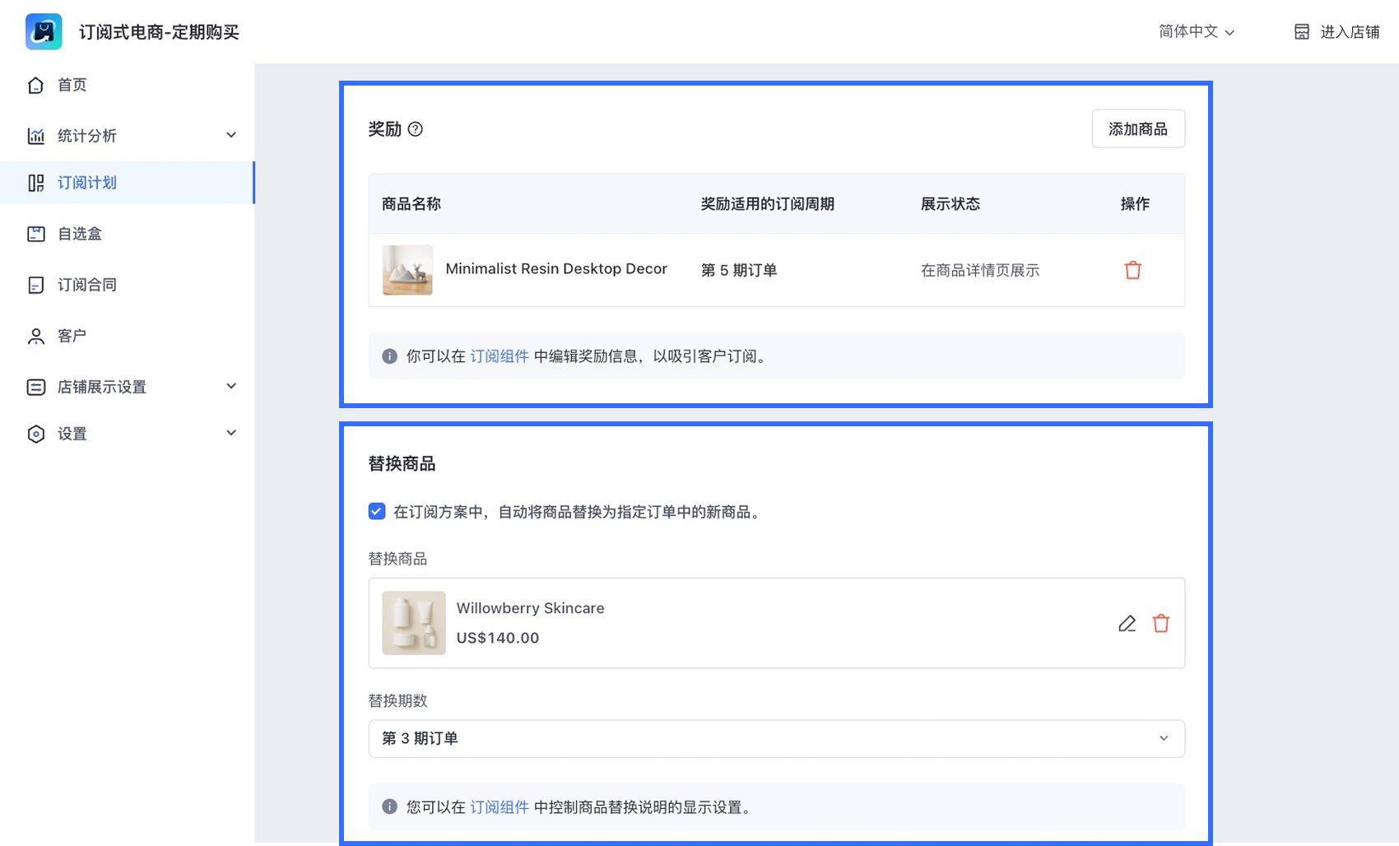This screenshot has width=1399, height=846.
Task: Click the home icon in the sidebar
Action: pos(35,85)
